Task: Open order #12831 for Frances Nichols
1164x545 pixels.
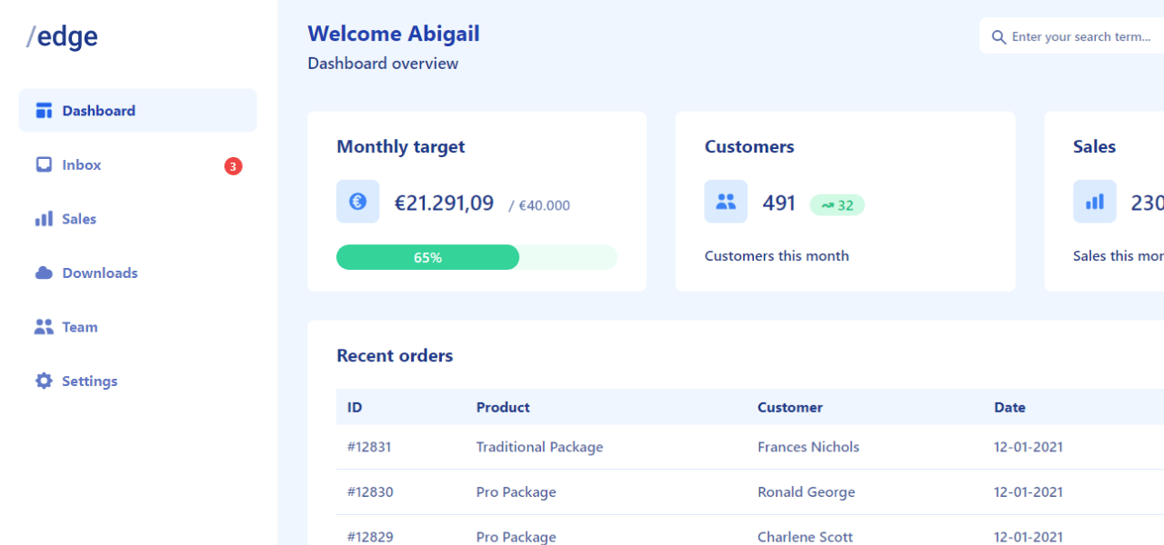Action: click(x=370, y=446)
